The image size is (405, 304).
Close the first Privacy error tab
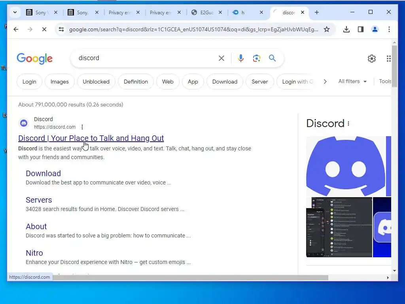tap(138, 12)
